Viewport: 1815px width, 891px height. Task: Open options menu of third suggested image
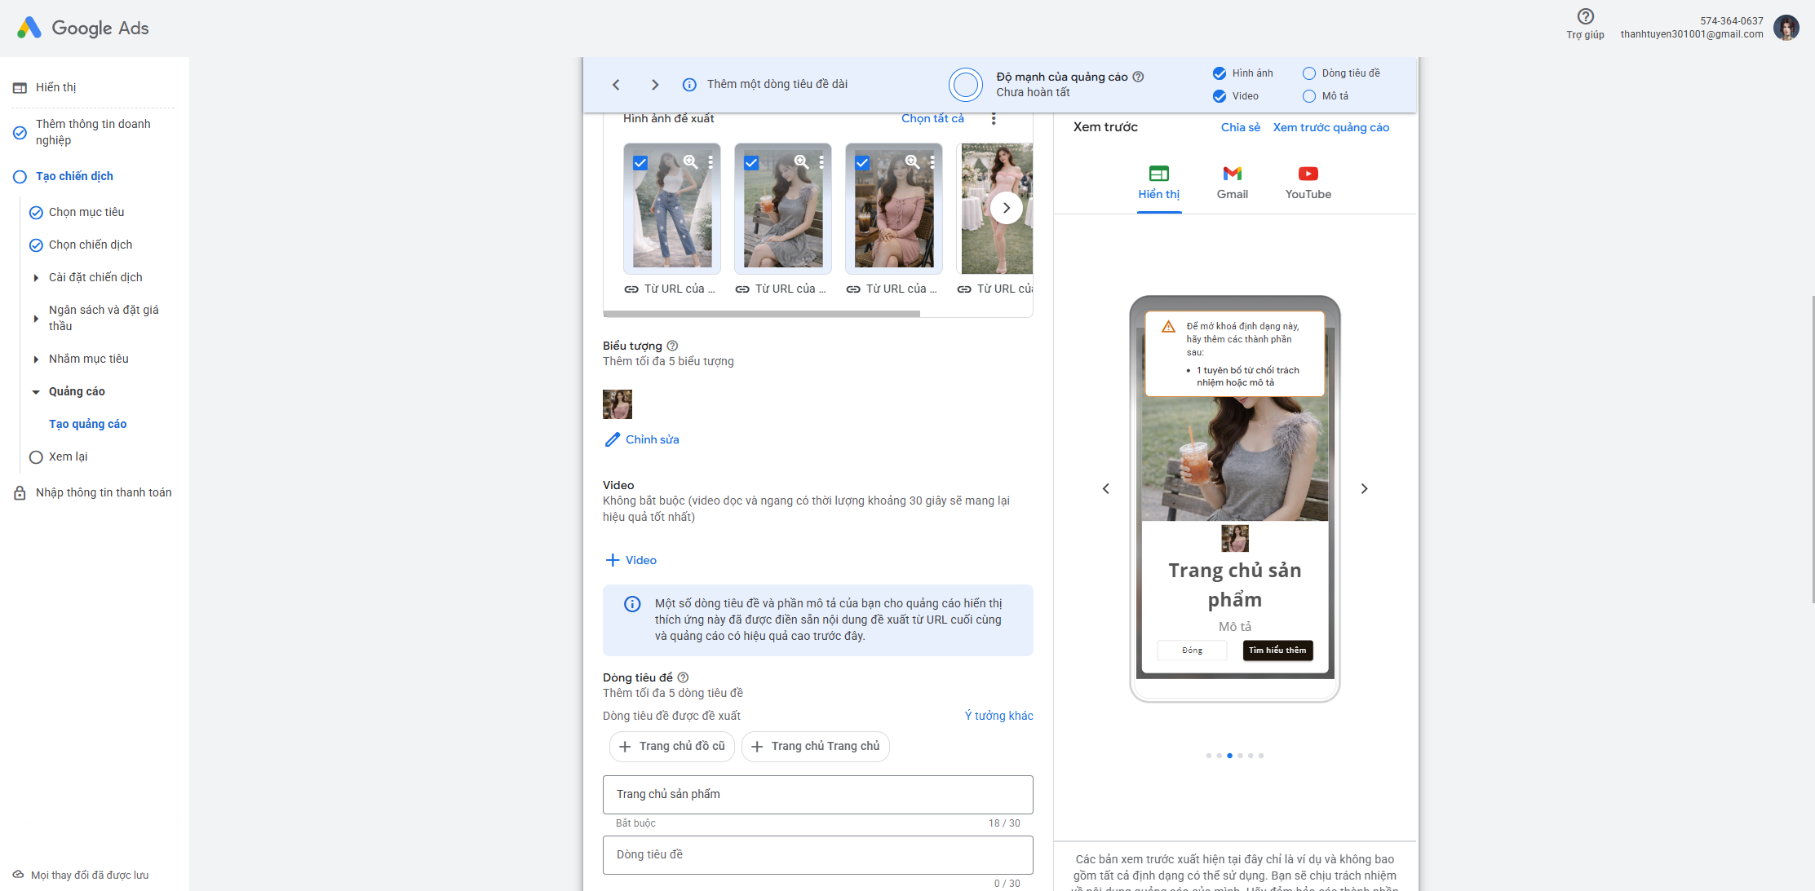932,162
